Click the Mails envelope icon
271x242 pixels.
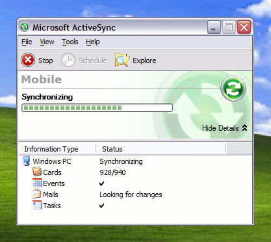coord(37,194)
